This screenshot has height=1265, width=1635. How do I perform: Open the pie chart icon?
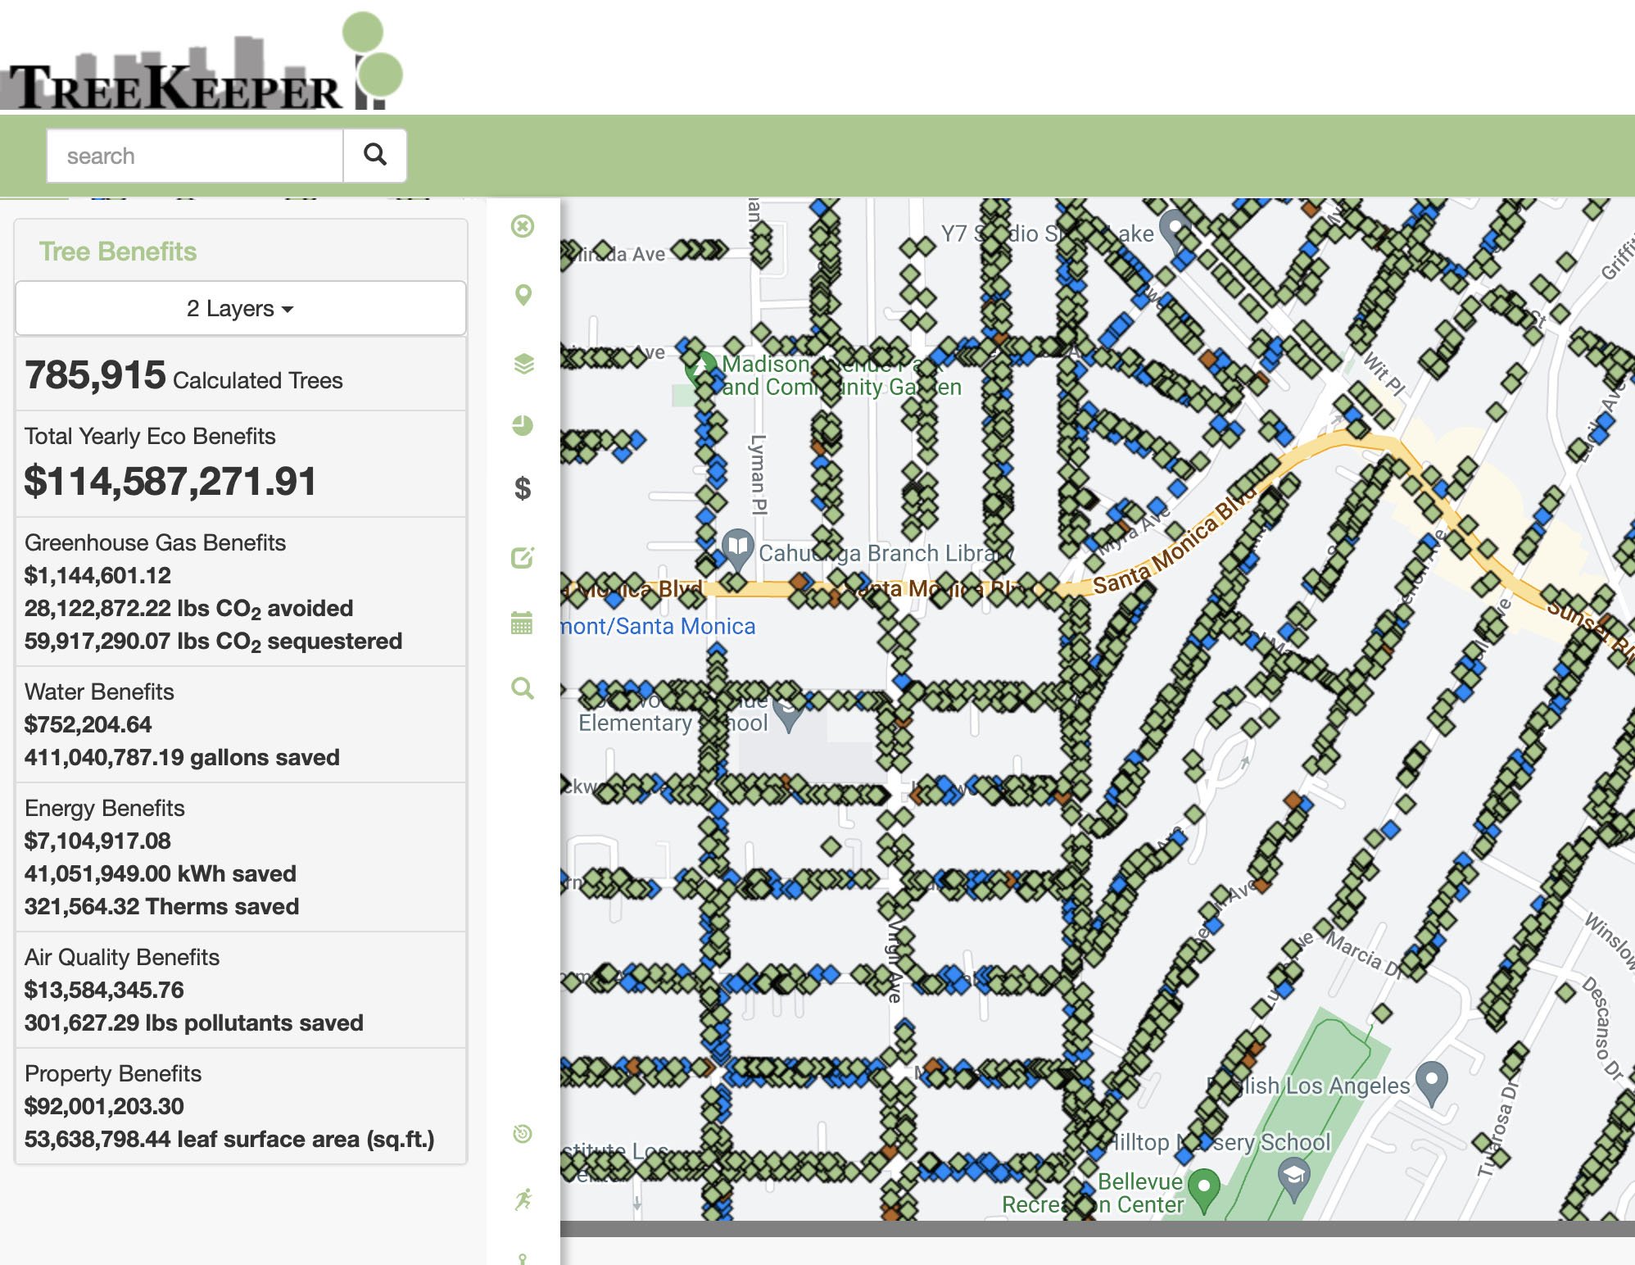523,425
